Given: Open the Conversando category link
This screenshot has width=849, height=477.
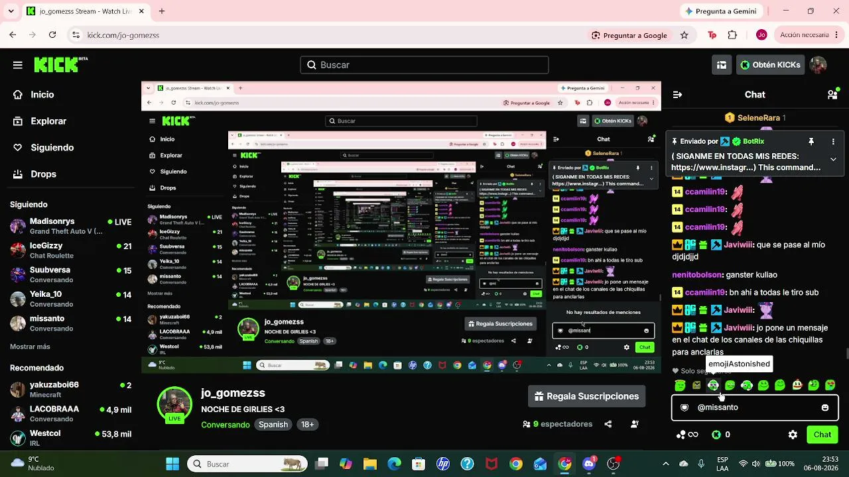Looking at the screenshot, I should (226, 425).
